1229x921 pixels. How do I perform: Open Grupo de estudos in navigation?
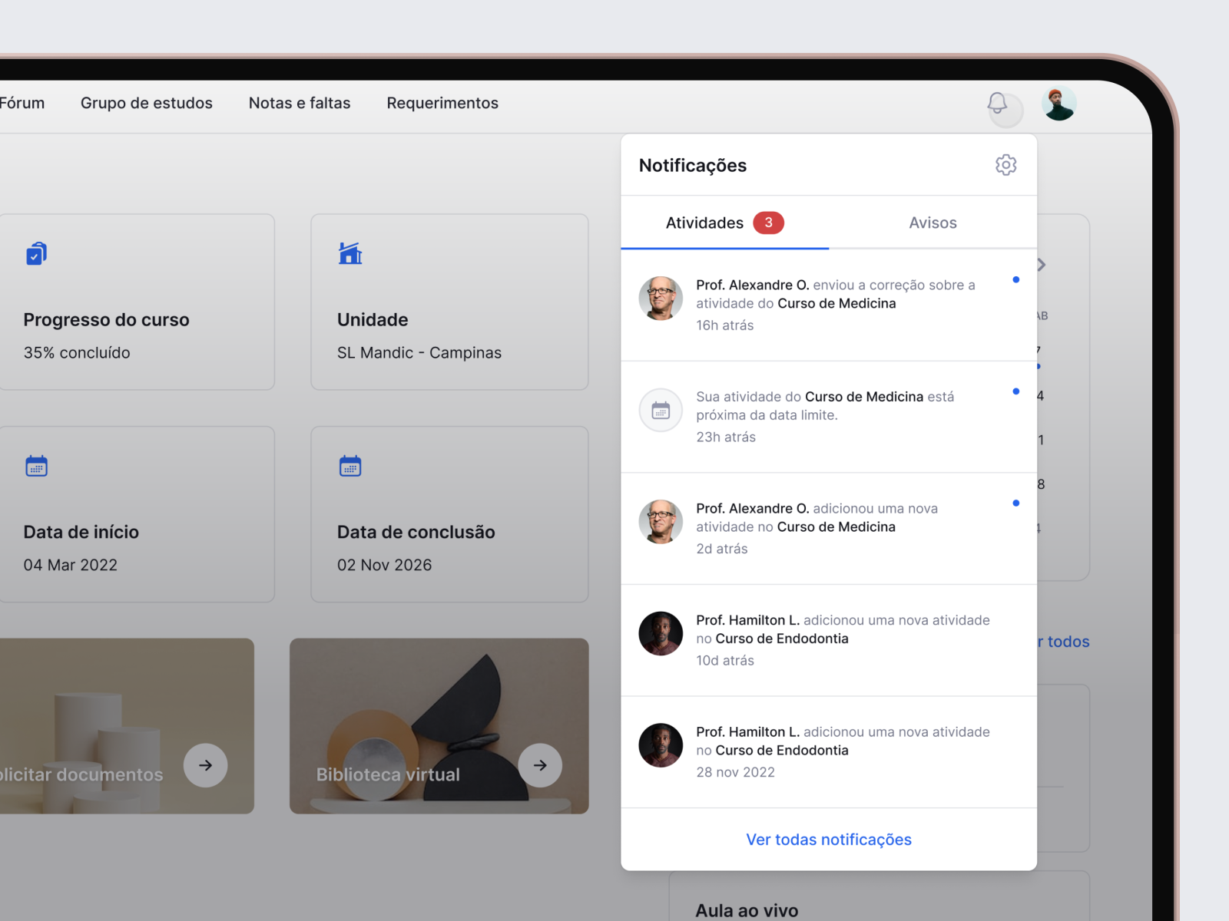[x=147, y=103]
